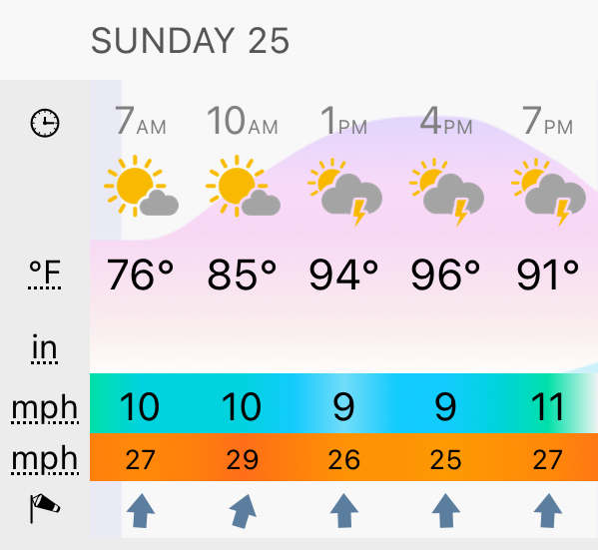This screenshot has height=550, width=598.
Task: Click the windsock wind direction icon
Action: [x=45, y=508]
